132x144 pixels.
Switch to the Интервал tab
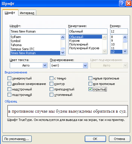click(27, 13)
